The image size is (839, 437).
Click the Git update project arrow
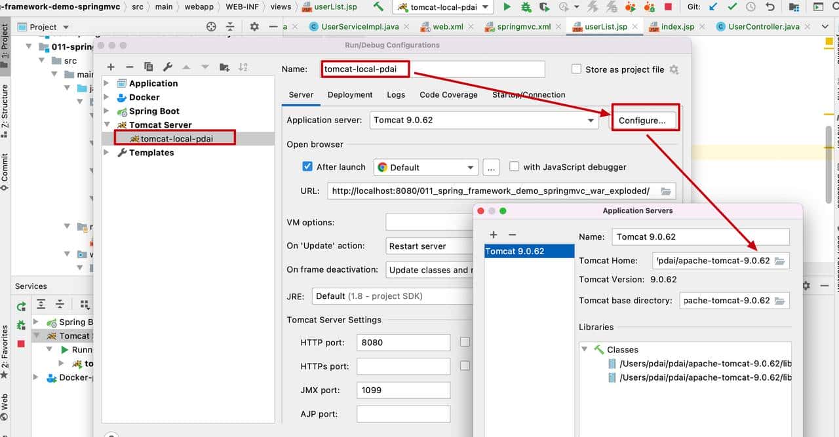[x=714, y=7]
